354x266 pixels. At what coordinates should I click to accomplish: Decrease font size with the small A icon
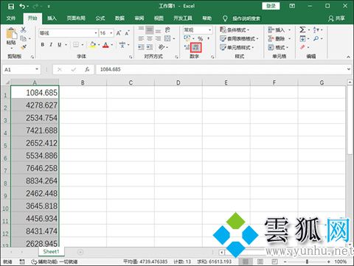(x=127, y=33)
